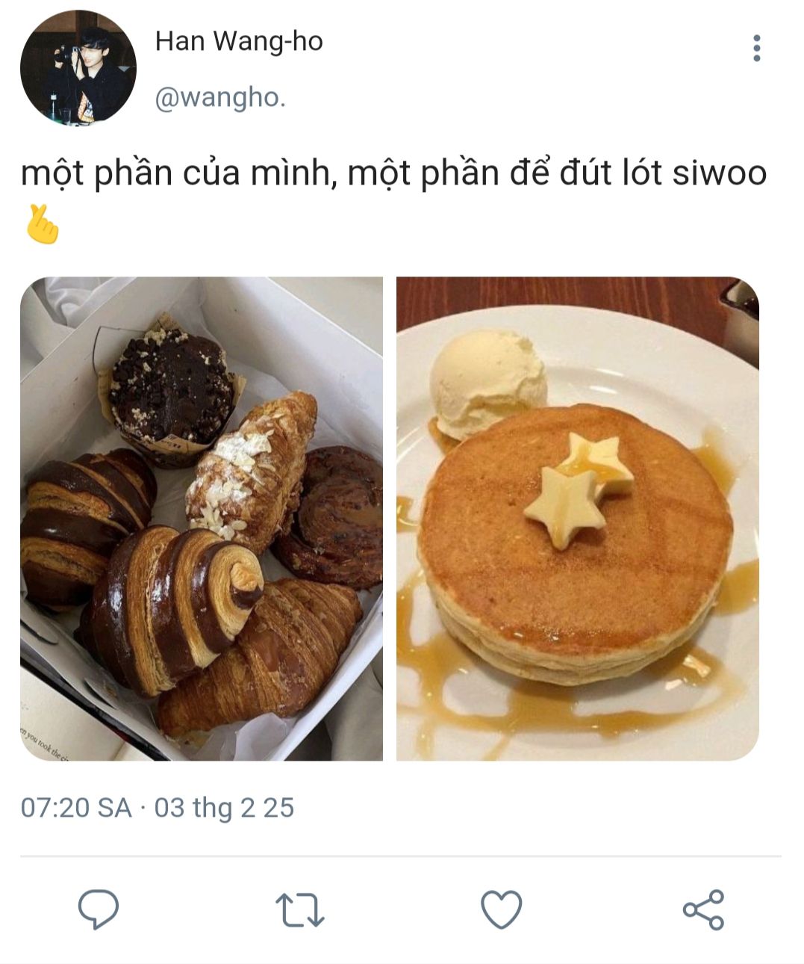Open Han Wang-ho's profile avatar

(78, 68)
